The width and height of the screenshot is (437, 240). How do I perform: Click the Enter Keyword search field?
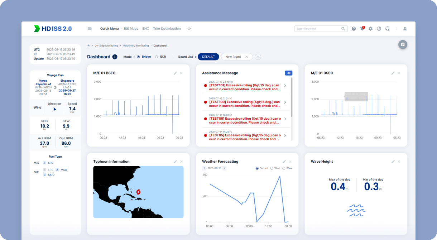[318, 29]
